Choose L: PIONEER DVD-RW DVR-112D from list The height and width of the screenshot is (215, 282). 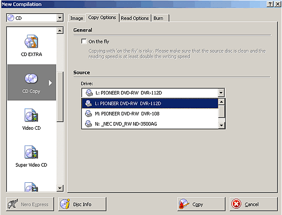150,103
